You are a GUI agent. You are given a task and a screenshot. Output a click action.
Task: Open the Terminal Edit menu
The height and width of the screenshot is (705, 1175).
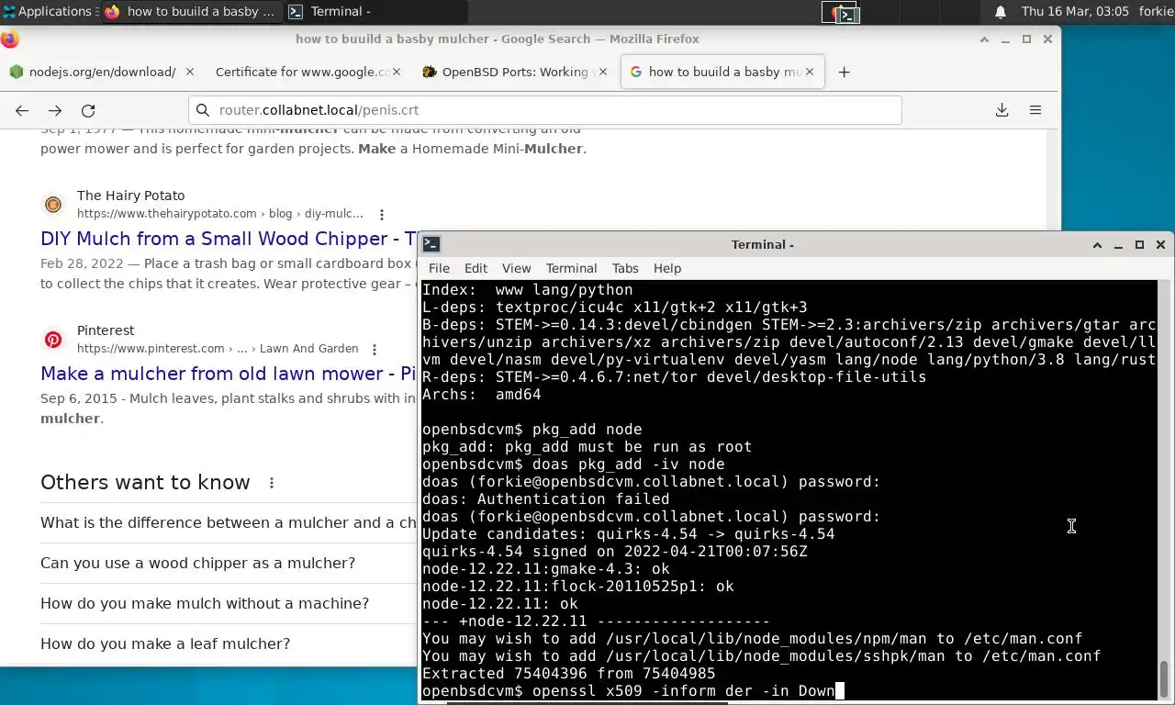pos(476,268)
